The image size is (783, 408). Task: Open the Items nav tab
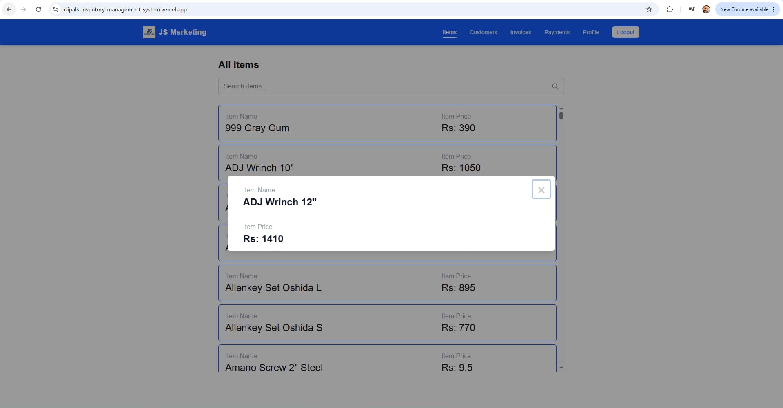click(x=449, y=32)
